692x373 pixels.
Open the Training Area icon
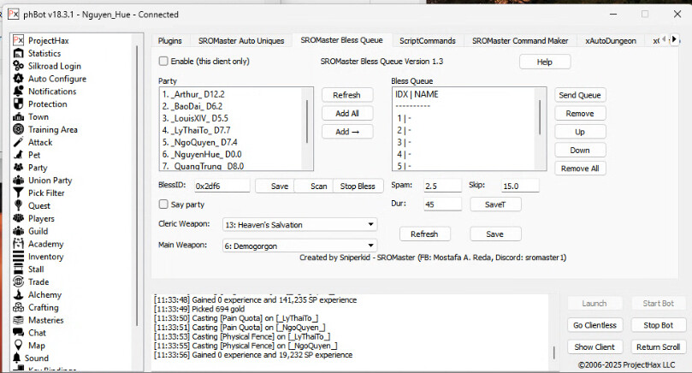[x=20, y=130]
